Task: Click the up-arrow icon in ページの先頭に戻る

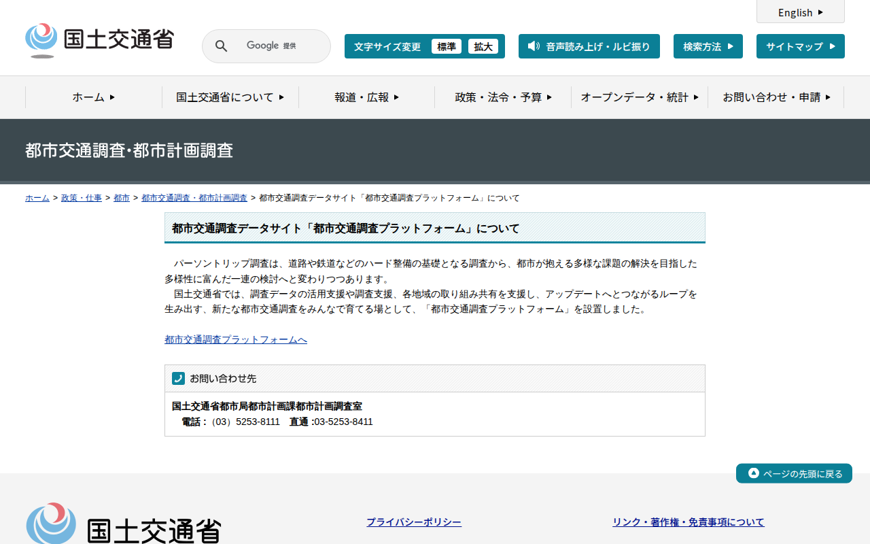Action: pos(753,473)
